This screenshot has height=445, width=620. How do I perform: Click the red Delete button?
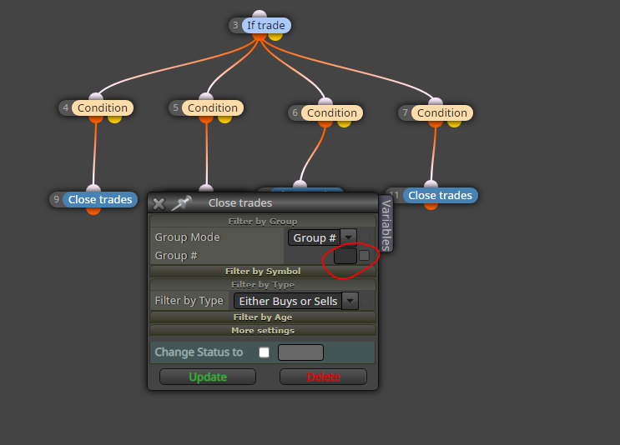click(323, 377)
